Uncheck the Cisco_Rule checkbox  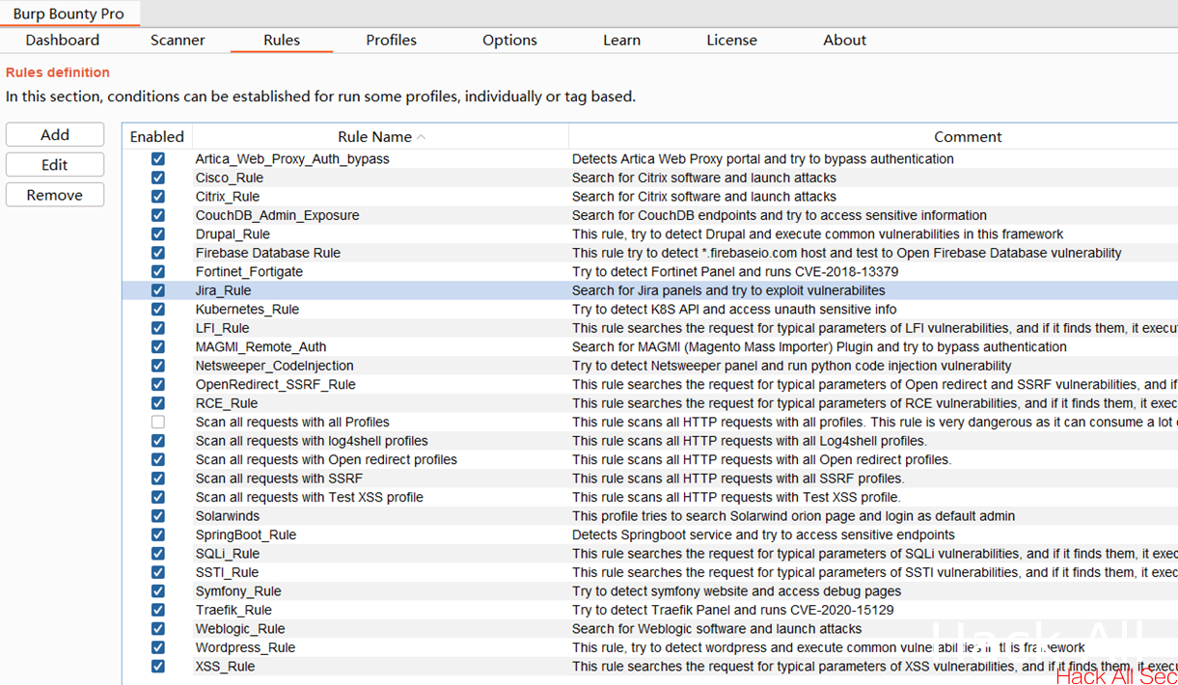tap(158, 178)
